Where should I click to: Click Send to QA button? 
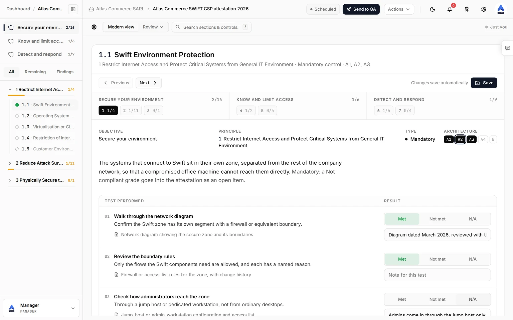(361, 9)
